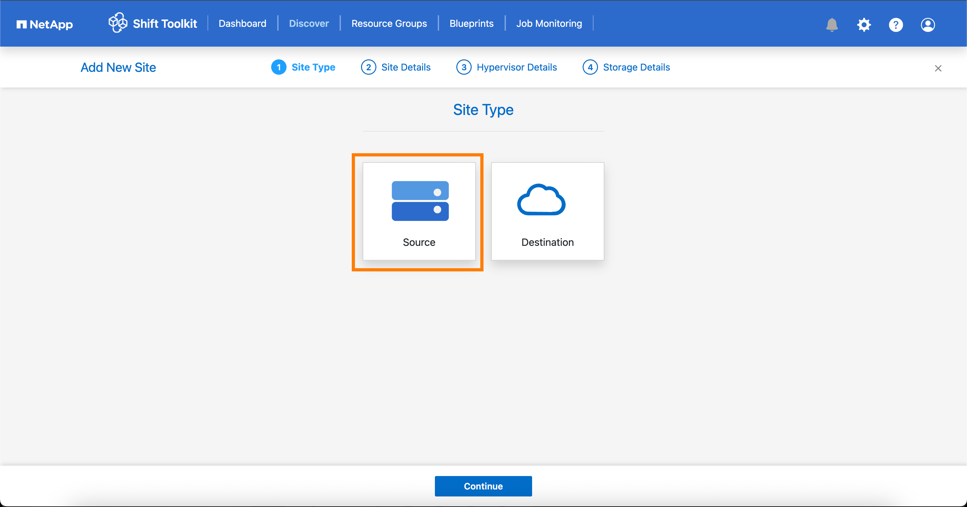Open the Job Monitoring tab

point(549,23)
